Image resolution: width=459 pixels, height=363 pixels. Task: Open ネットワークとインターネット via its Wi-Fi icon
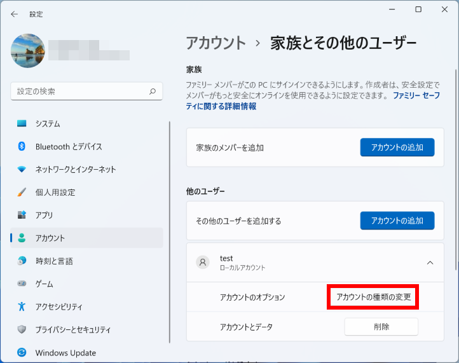[x=22, y=170]
